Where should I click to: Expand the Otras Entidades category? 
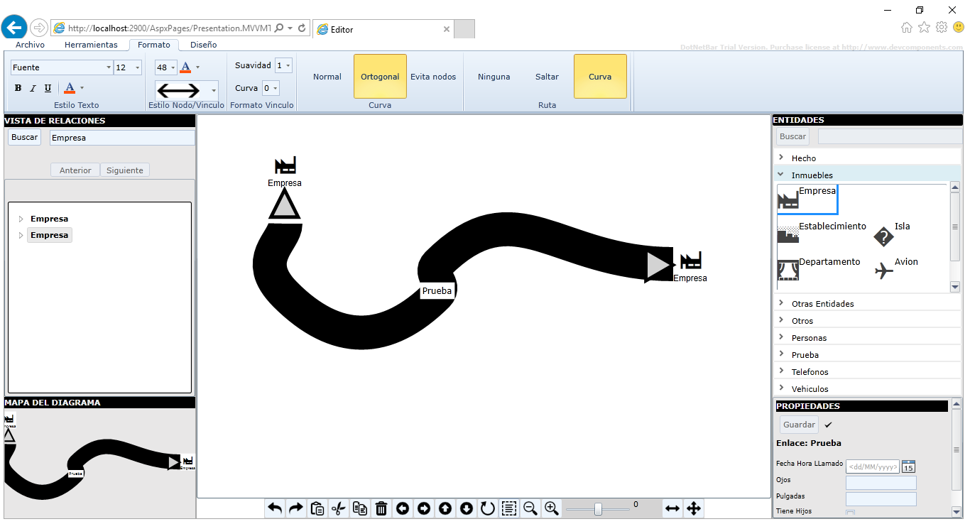pos(781,303)
